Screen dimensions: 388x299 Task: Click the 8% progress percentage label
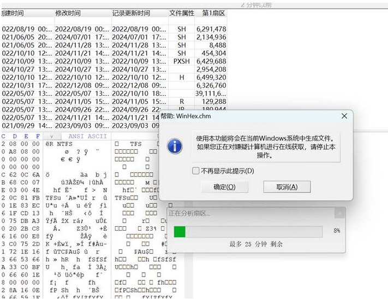(x=337, y=231)
